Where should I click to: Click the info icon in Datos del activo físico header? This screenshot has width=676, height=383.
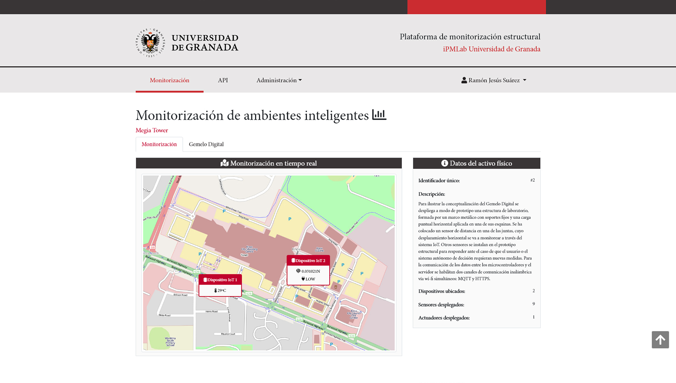point(444,163)
